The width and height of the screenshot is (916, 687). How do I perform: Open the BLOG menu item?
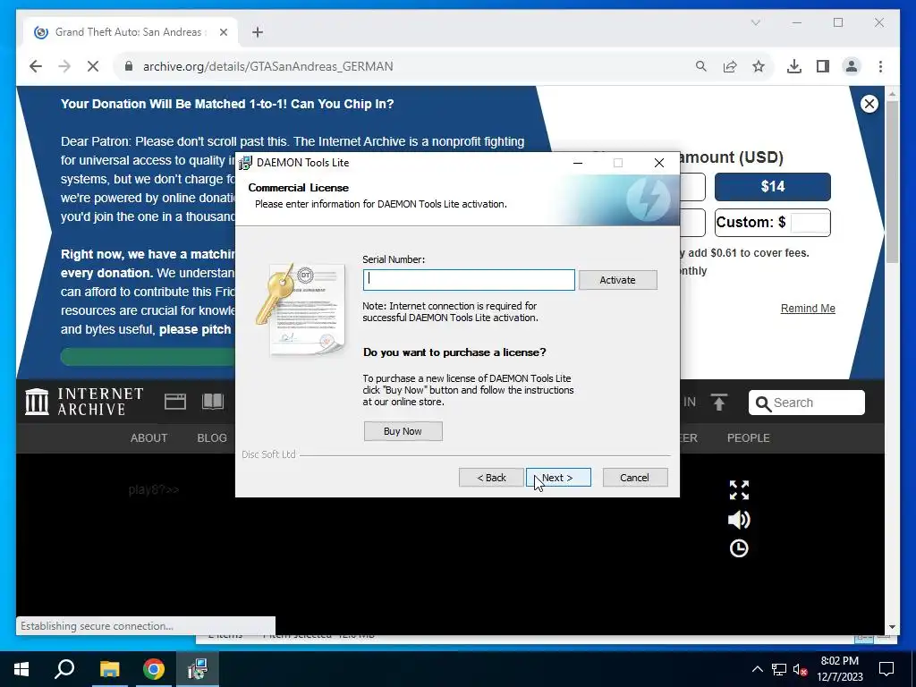(x=211, y=438)
